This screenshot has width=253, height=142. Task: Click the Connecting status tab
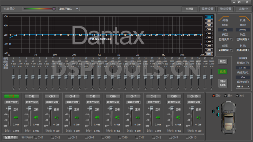tap(243, 9)
